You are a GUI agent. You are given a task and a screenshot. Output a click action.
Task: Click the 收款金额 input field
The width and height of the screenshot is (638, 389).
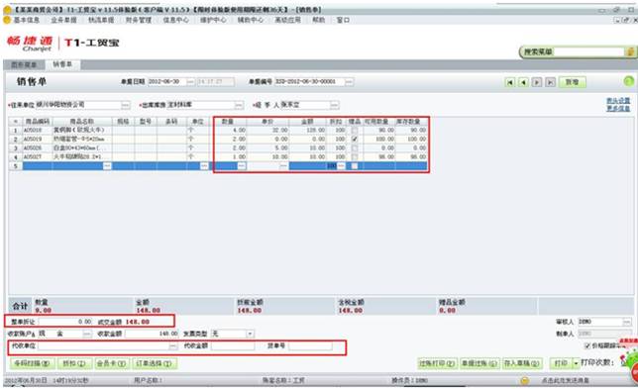(152, 334)
